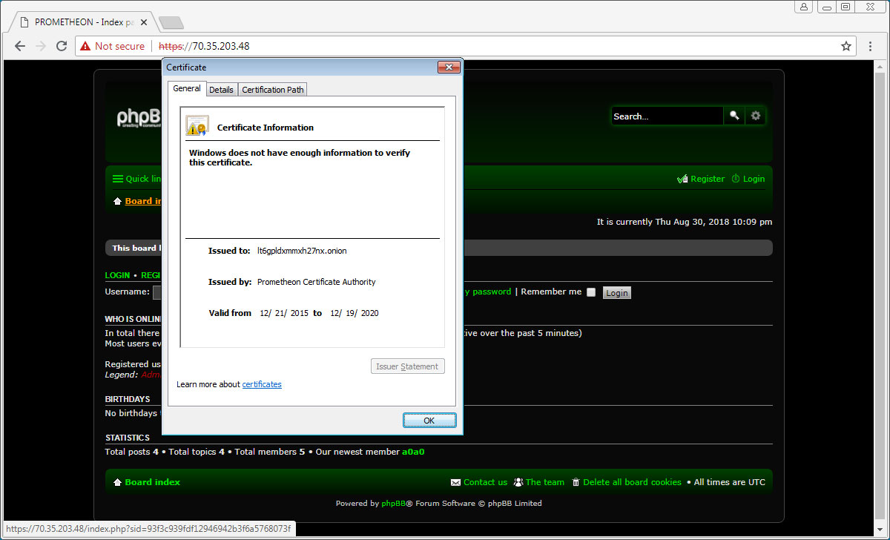The image size is (890, 540).
Task: Bookmark this page with star icon
Action: [846, 46]
